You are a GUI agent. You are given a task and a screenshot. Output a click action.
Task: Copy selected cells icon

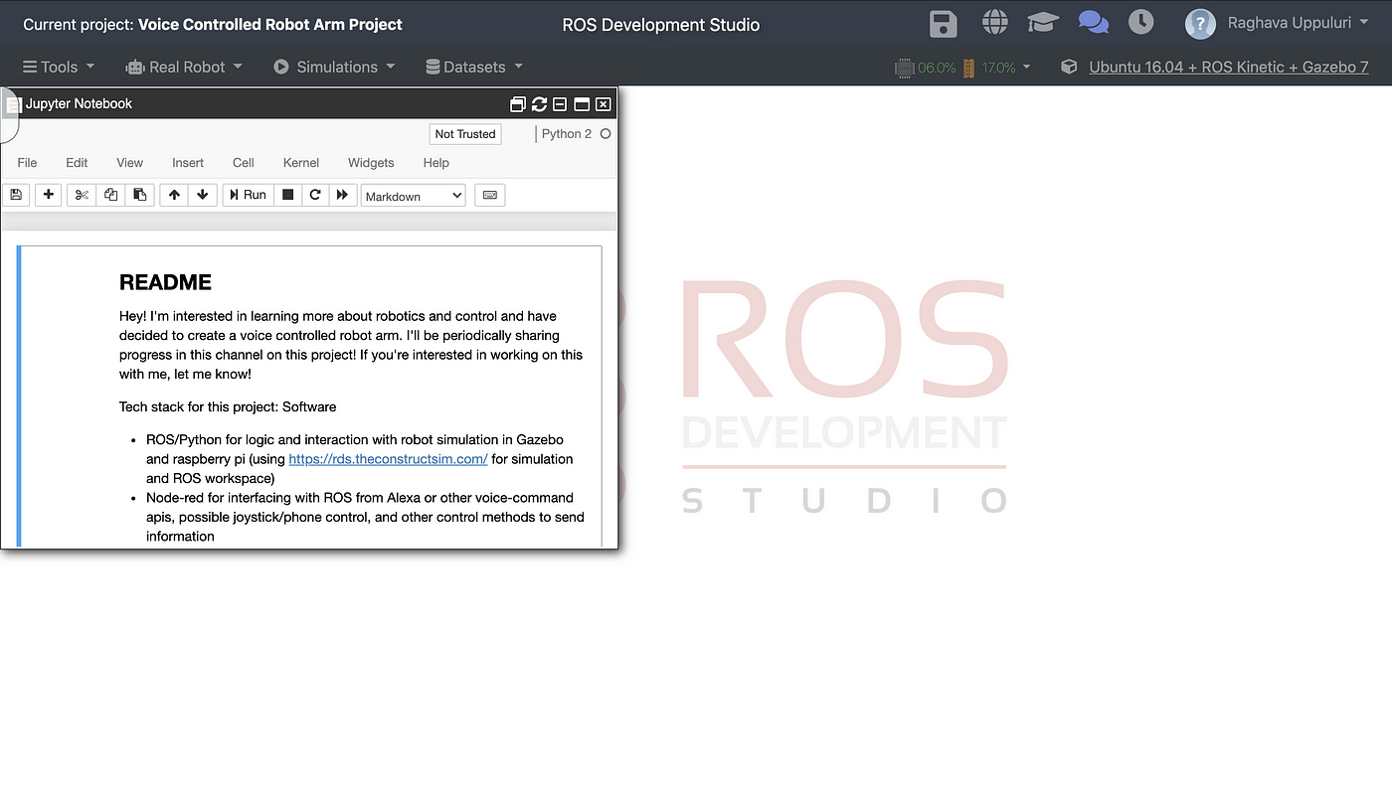[x=110, y=195]
